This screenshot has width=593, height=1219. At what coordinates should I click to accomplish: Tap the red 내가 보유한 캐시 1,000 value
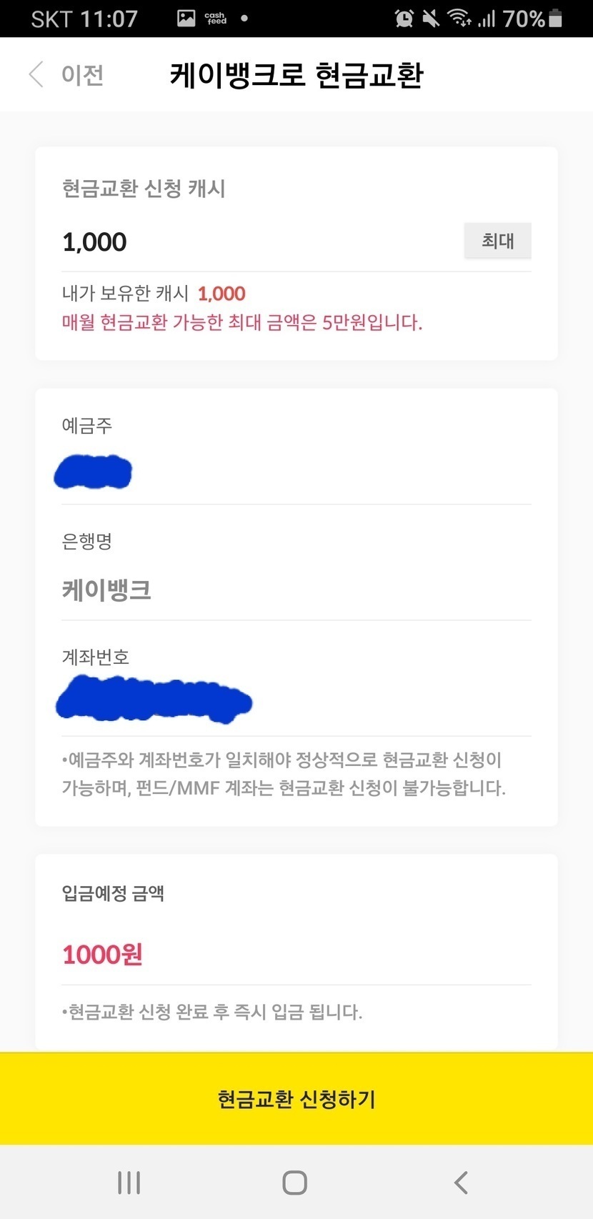221,294
